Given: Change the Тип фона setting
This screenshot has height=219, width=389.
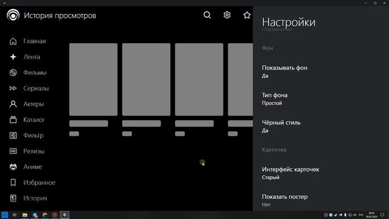Looking at the screenshot, I should click(321, 99).
